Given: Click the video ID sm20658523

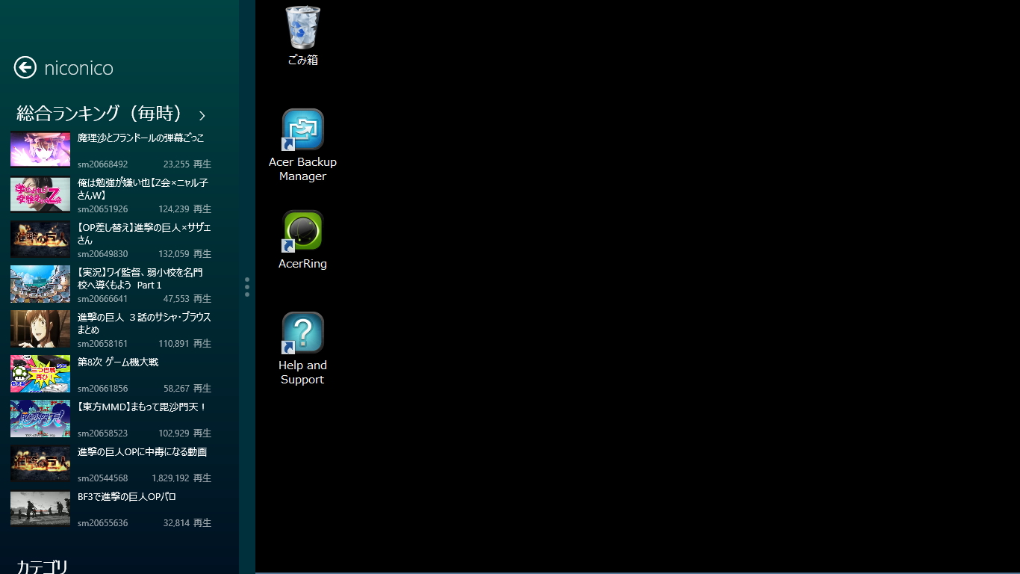Looking at the screenshot, I should (103, 433).
